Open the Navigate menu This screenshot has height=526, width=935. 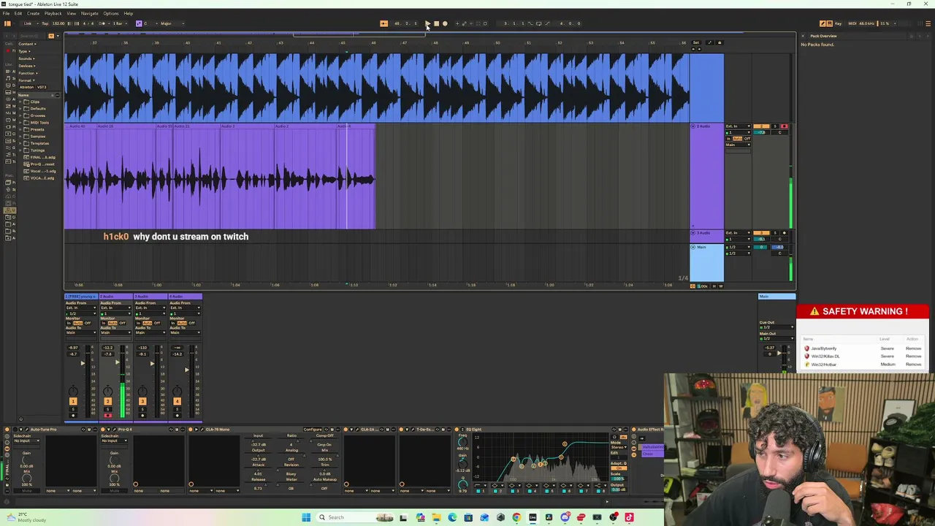[90, 13]
